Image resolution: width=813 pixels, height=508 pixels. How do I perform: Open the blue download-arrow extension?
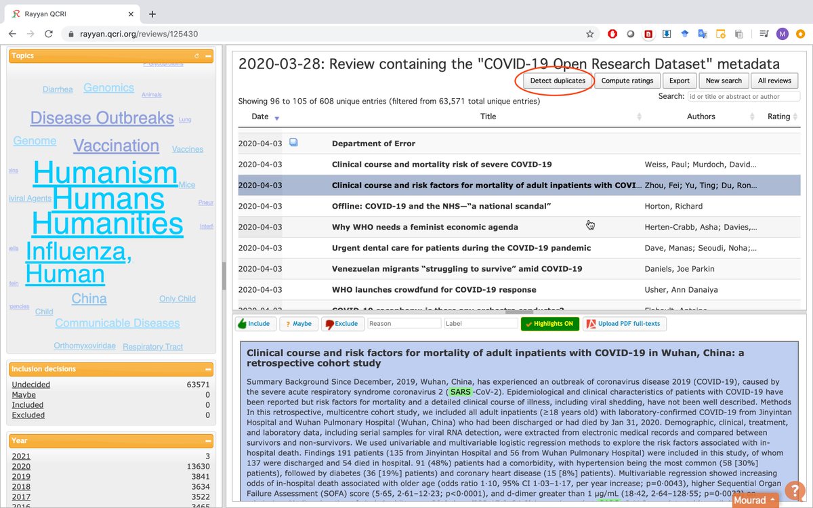[667, 33]
